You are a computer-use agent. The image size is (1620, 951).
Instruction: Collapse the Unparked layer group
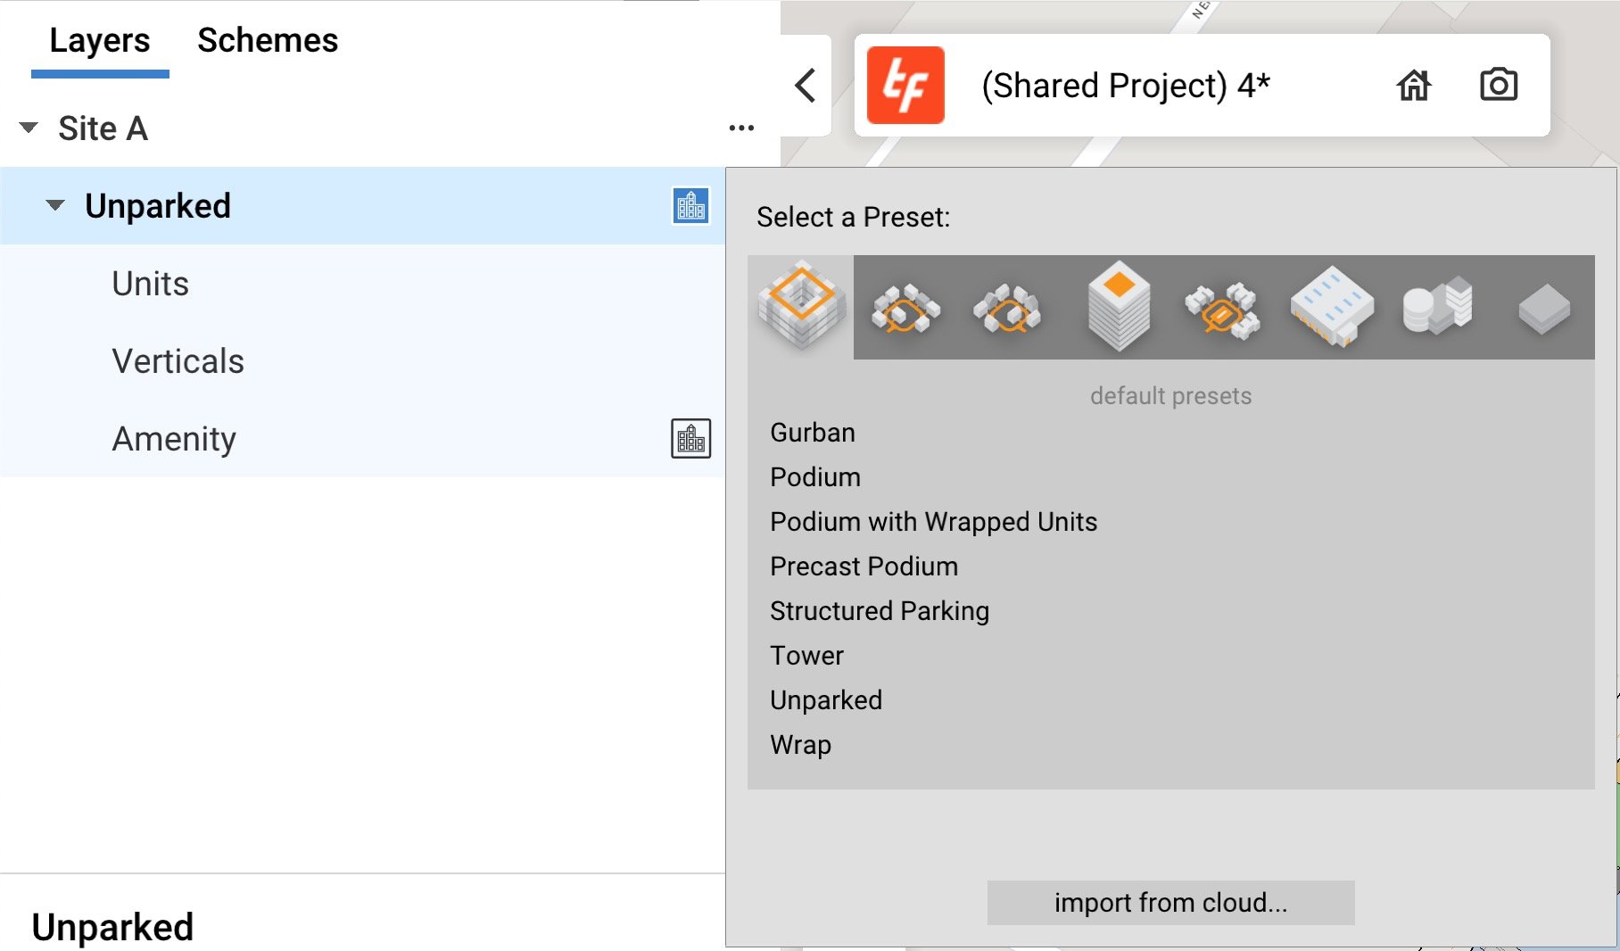click(x=56, y=205)
